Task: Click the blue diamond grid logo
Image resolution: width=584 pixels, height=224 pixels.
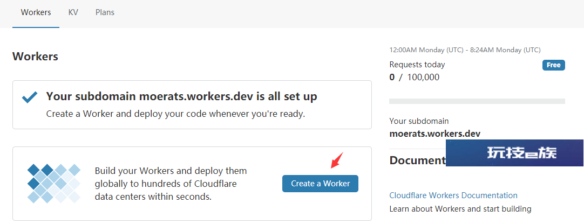Action: [x=54, y=184]
